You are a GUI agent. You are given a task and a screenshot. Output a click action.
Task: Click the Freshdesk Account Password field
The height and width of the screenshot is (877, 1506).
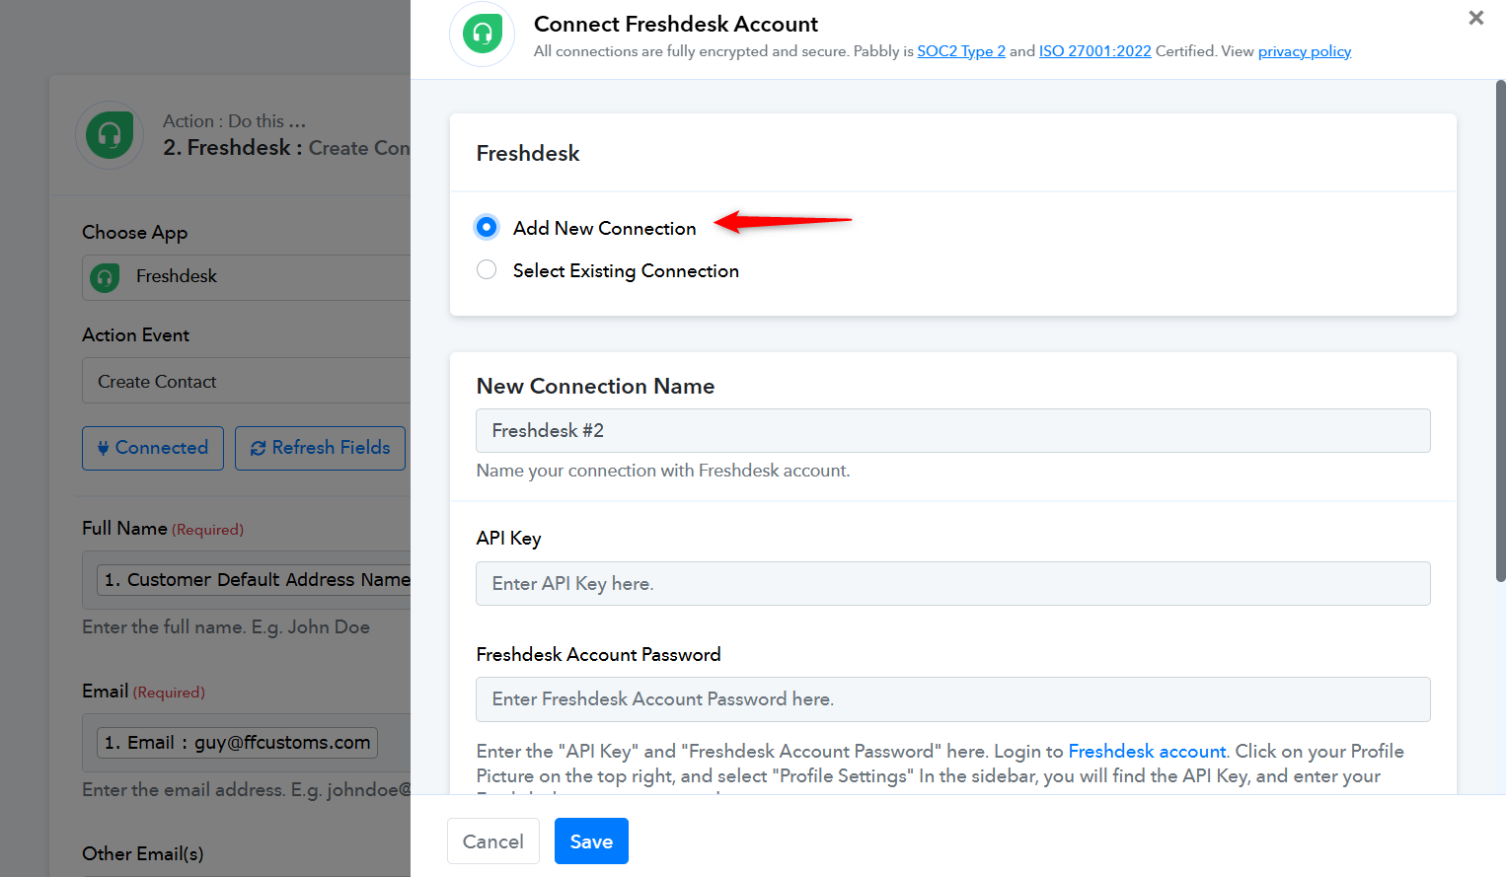pyautogui.click(x=953, y=698)
